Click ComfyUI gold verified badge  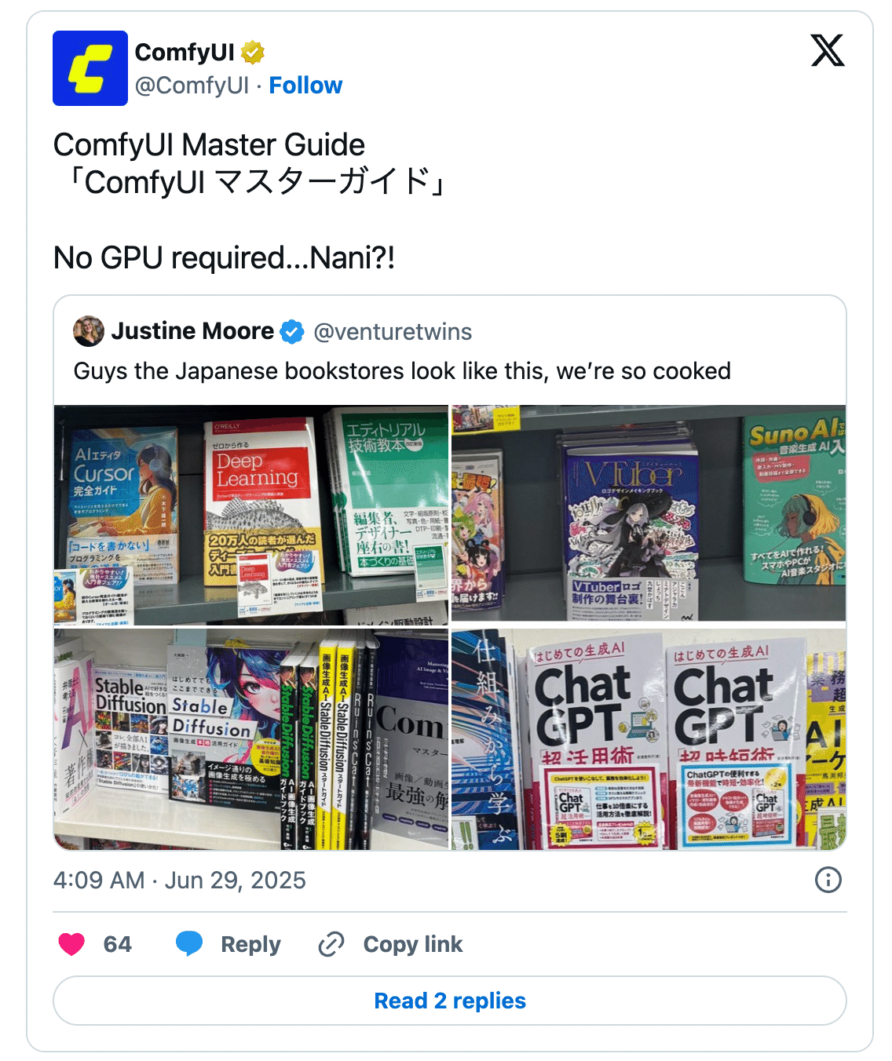tap(252, 53)
